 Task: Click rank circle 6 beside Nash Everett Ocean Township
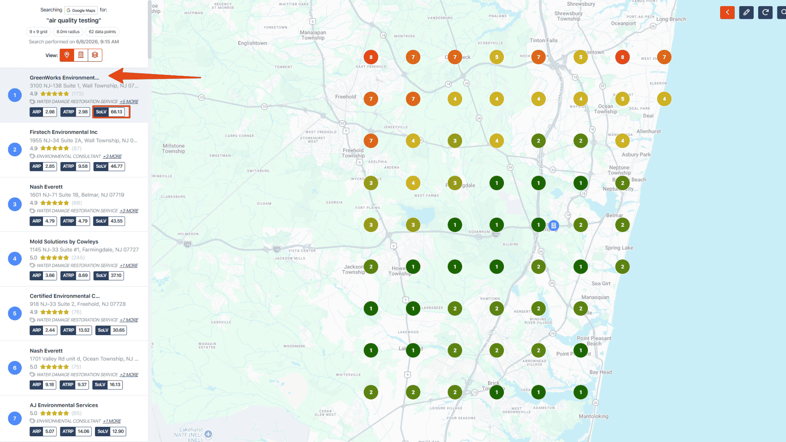(x=15, y=368)
